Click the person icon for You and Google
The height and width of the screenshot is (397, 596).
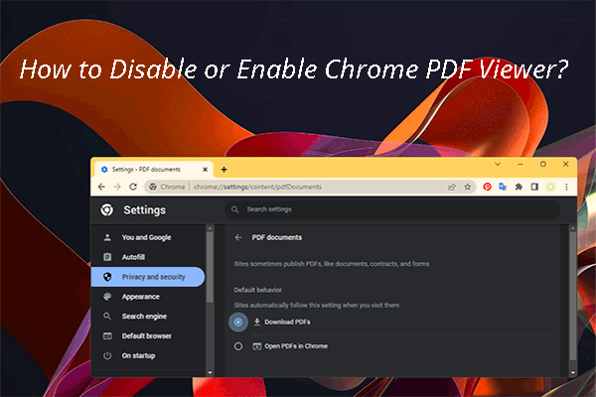107,237
